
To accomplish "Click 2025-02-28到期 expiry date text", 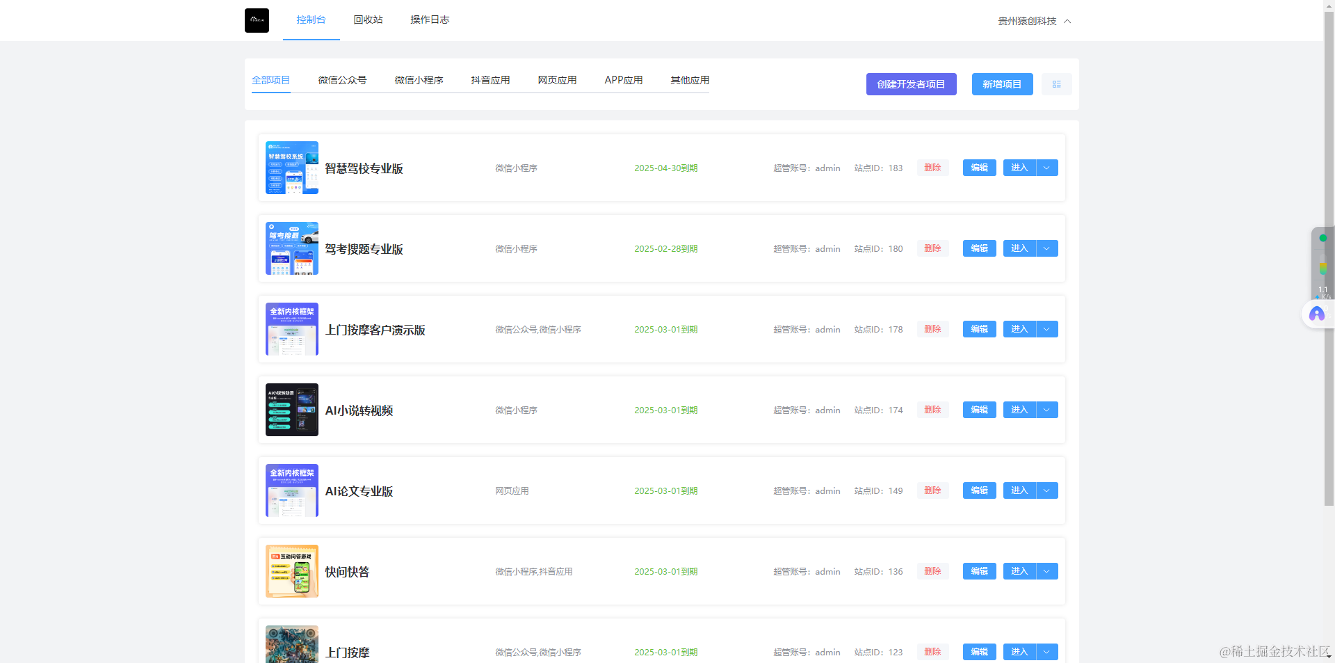I will click(666, 249).
